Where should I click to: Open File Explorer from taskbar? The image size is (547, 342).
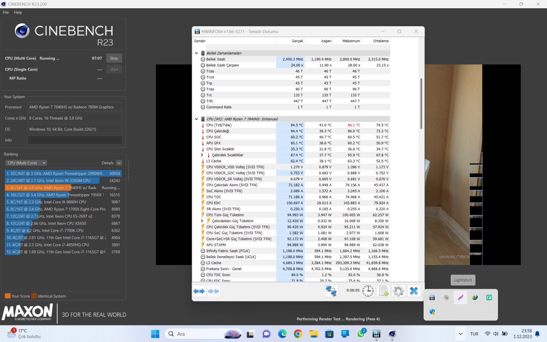pyautogui.click(x=314, y=334)
